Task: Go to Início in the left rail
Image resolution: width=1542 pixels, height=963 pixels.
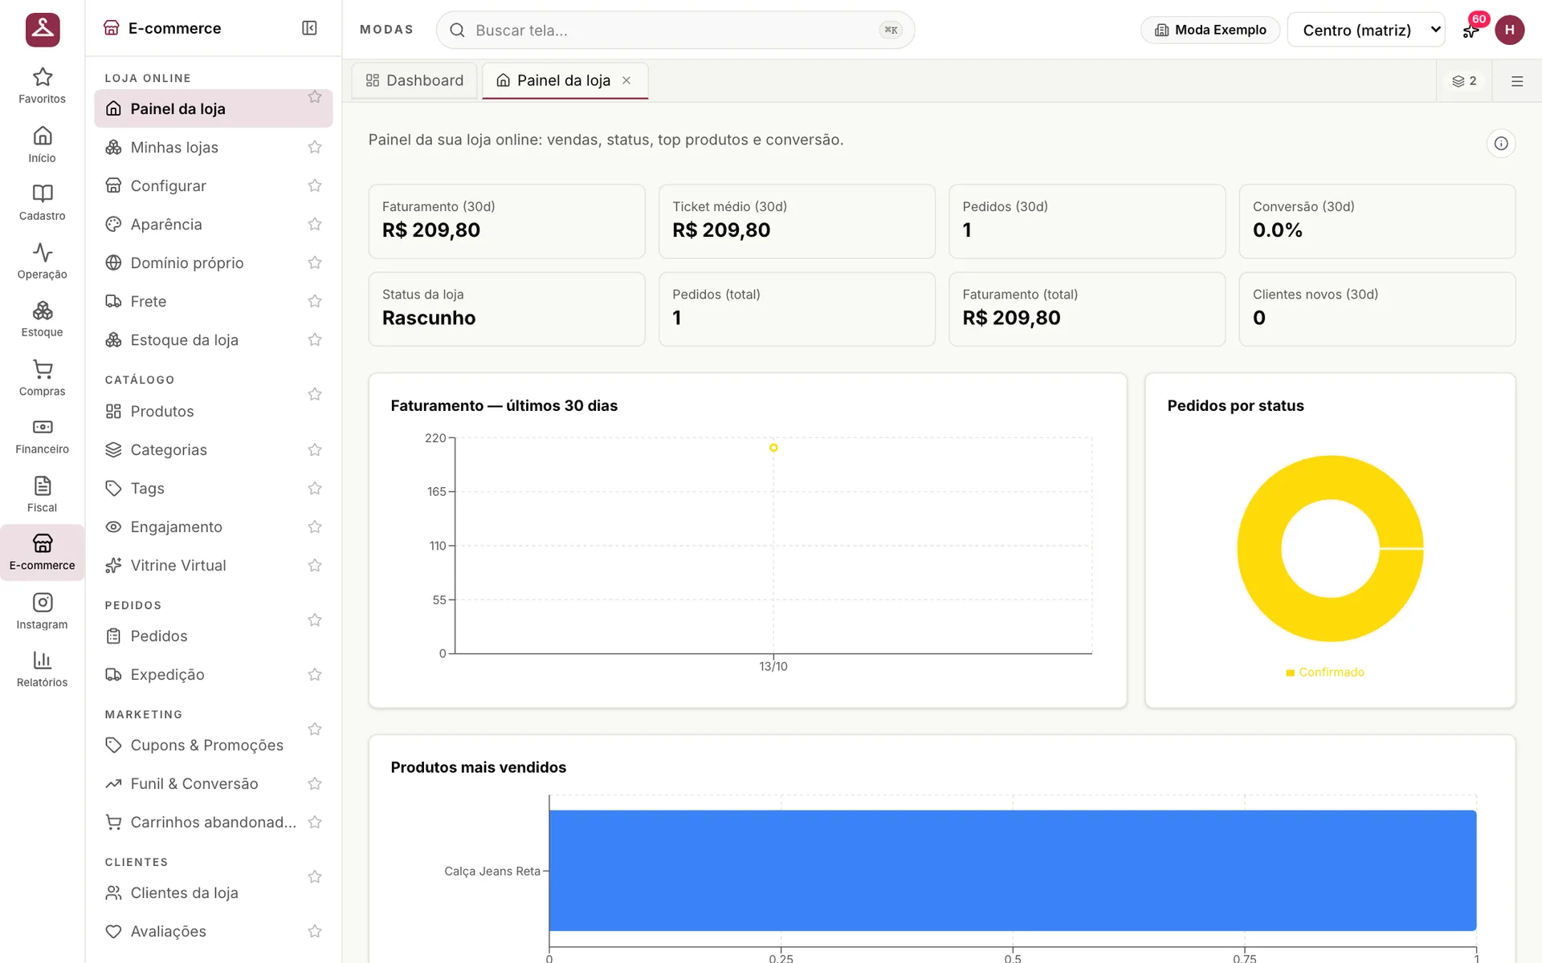Action: [42, 144]
